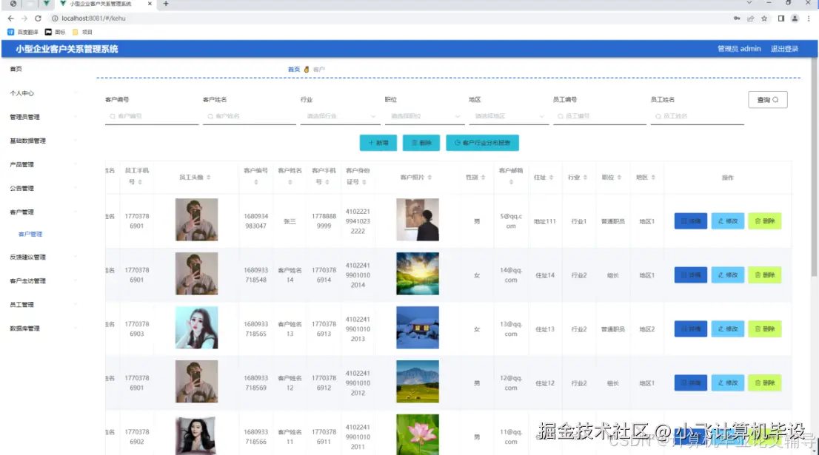The width and height of the screenshot is (819, 455).
Task: Sort table by 员工头像 column arrows
Action: pos(208,178)
